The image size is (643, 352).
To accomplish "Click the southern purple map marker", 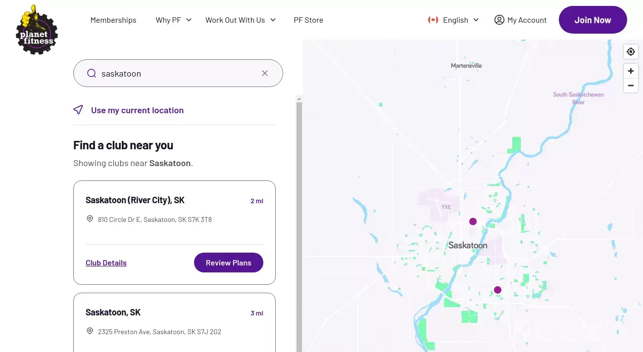I will pos(497,290).
